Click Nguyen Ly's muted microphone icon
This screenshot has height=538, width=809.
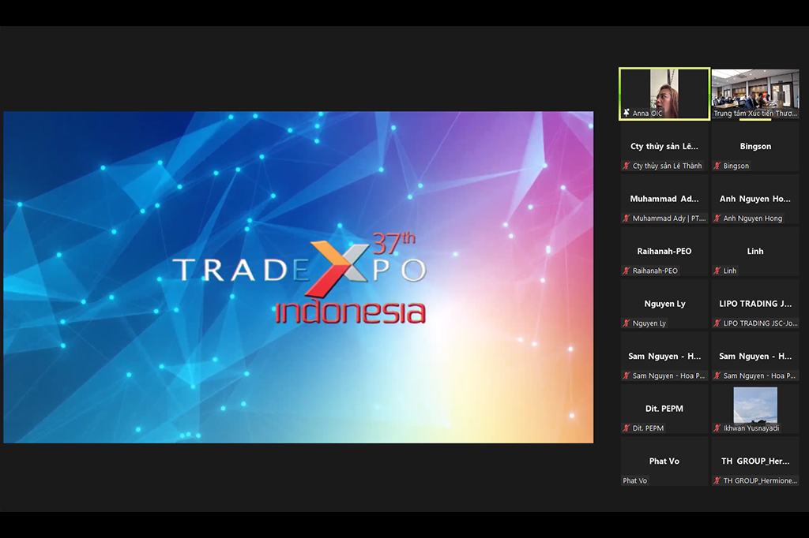627,323
